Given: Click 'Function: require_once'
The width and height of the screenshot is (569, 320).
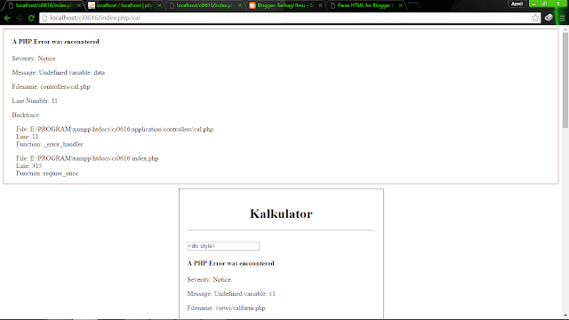Looking at the screenshot, I should tap(47, 173).
